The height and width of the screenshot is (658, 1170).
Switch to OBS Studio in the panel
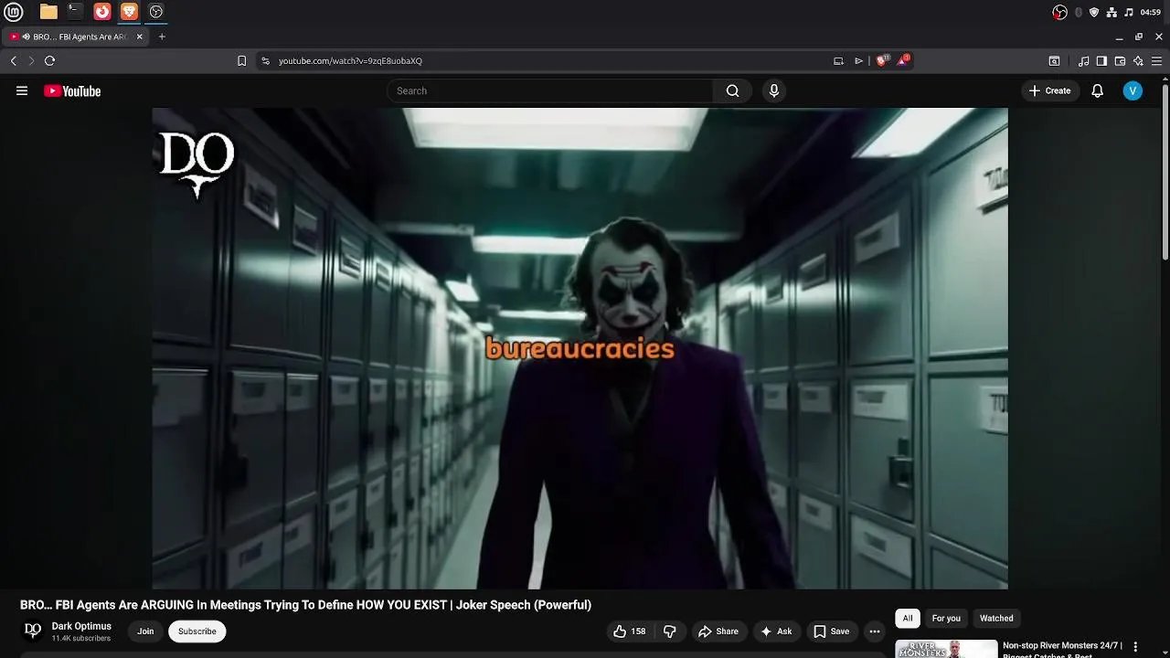point(156,12)
